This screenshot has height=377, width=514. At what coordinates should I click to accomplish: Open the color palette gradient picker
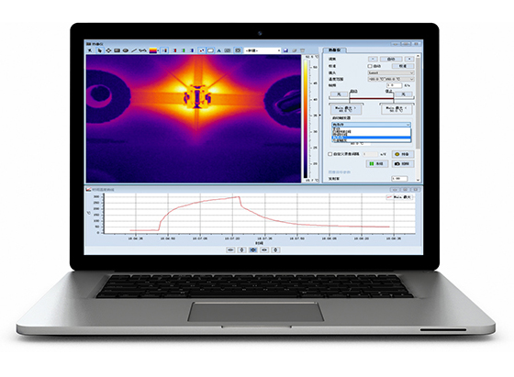(x=153, y=50)
